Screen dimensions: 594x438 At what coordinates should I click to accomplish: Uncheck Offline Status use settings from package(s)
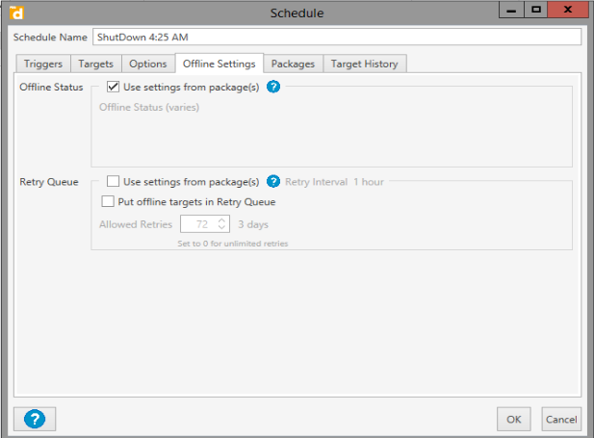tap(114, 88)
